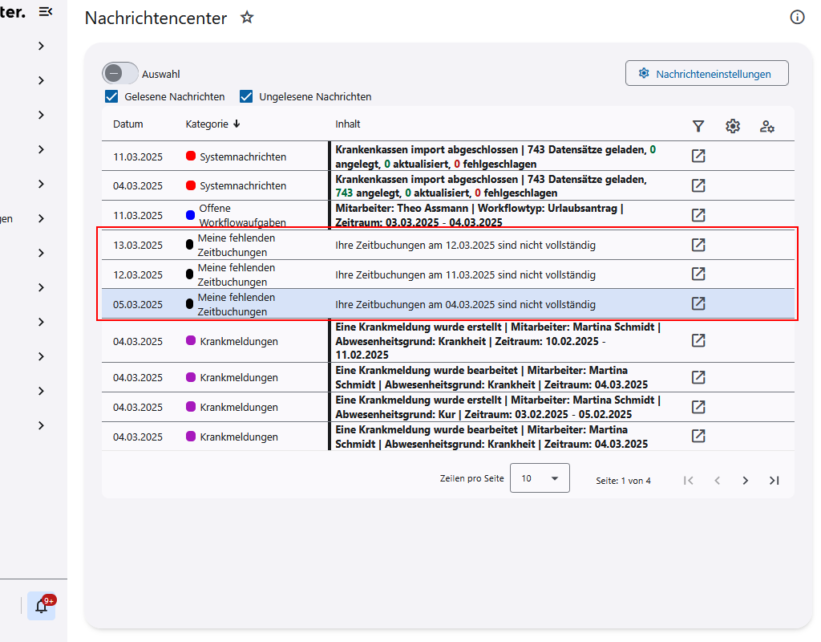The width and height of the screenshot is (821, 642).
Task: Open the Zeilen pro Seite dropdown
Action: (x=540, y=478)
